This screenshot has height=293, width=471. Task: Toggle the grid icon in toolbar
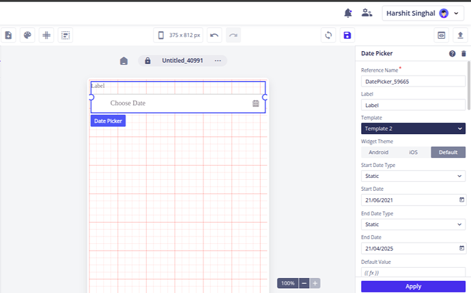point(46,35)
